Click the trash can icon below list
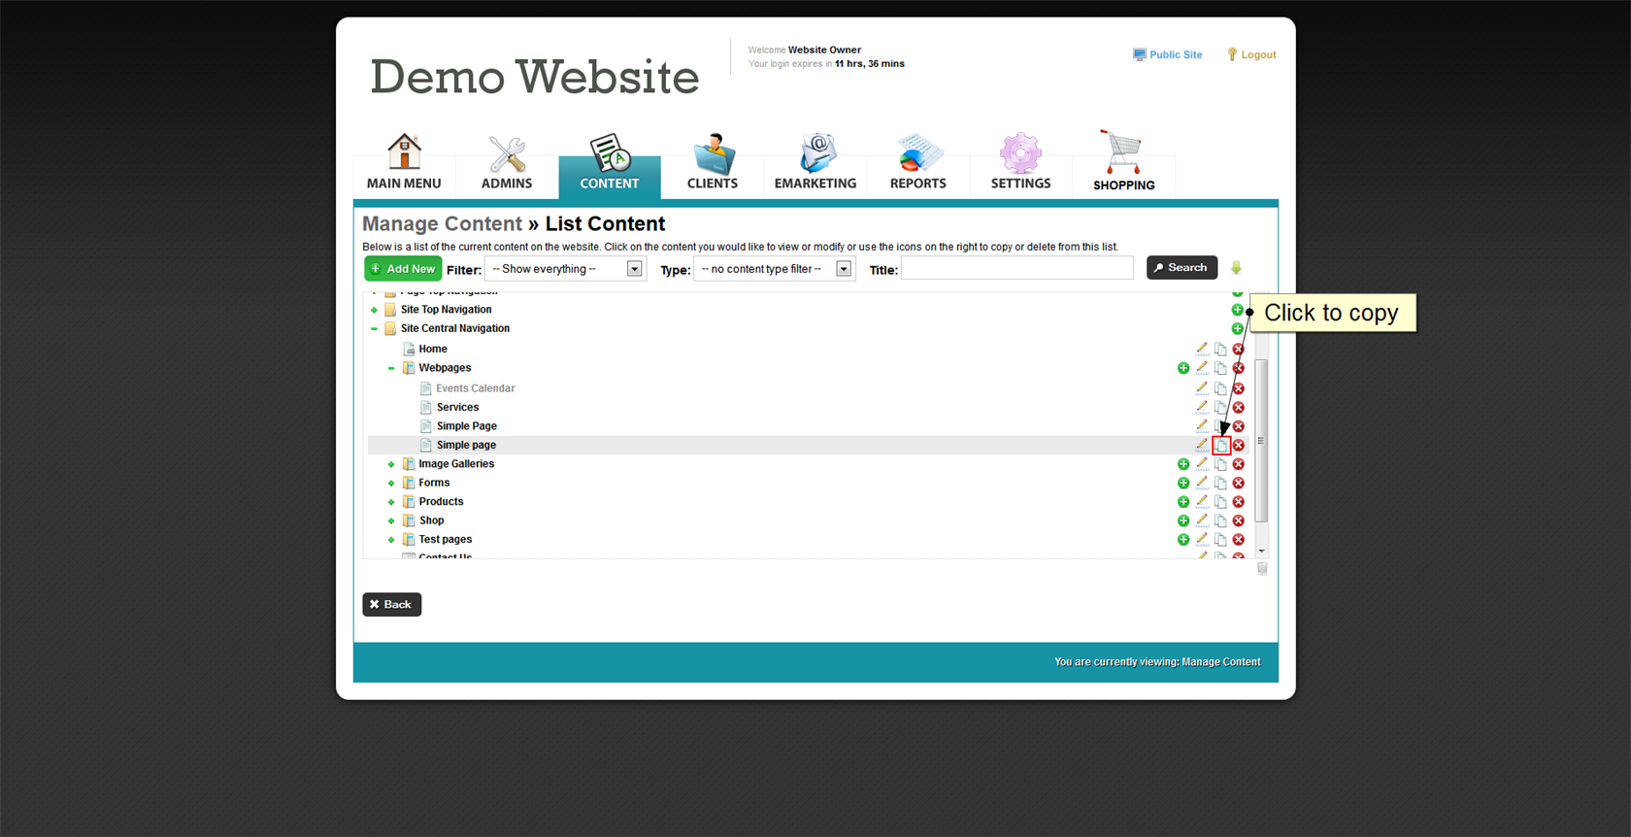The image size is (1631, 837). (x=1262, y=569)
